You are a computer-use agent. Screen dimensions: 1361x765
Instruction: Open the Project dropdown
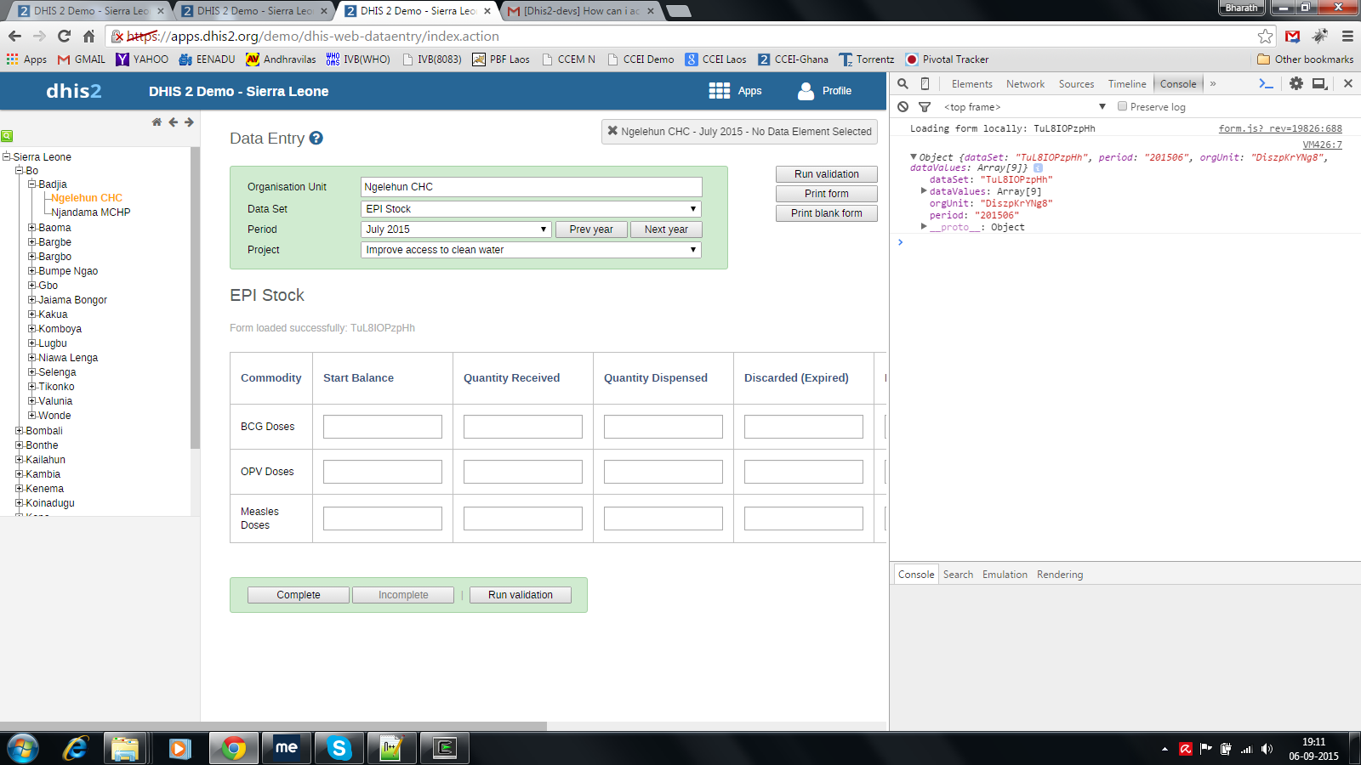pos(531,250)
